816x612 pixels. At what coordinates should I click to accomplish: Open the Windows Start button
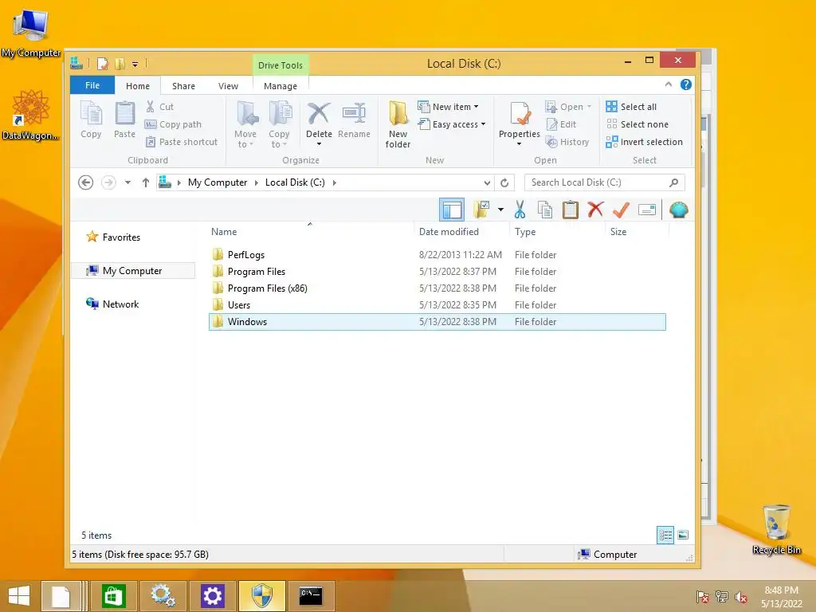tap(19, 596)
